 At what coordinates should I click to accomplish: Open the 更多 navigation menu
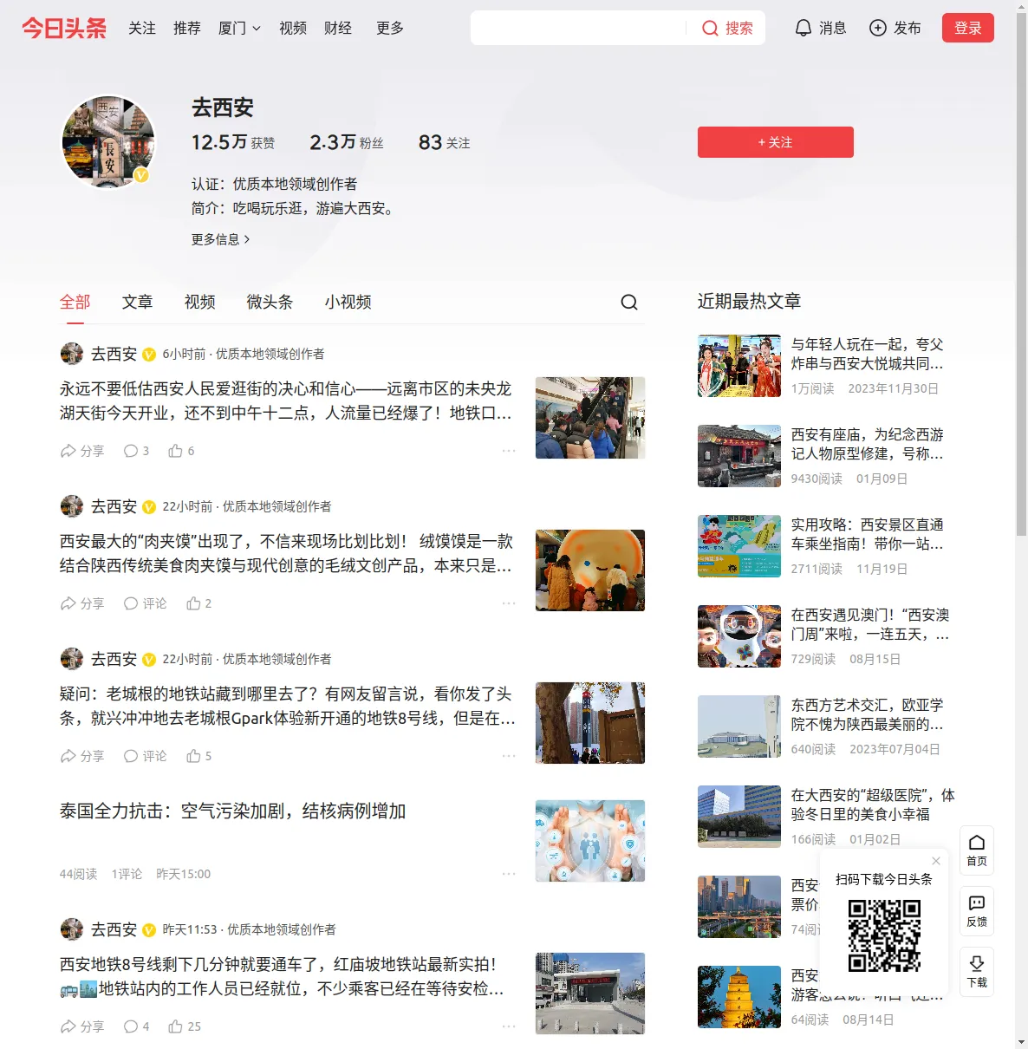tap(390, 29)
